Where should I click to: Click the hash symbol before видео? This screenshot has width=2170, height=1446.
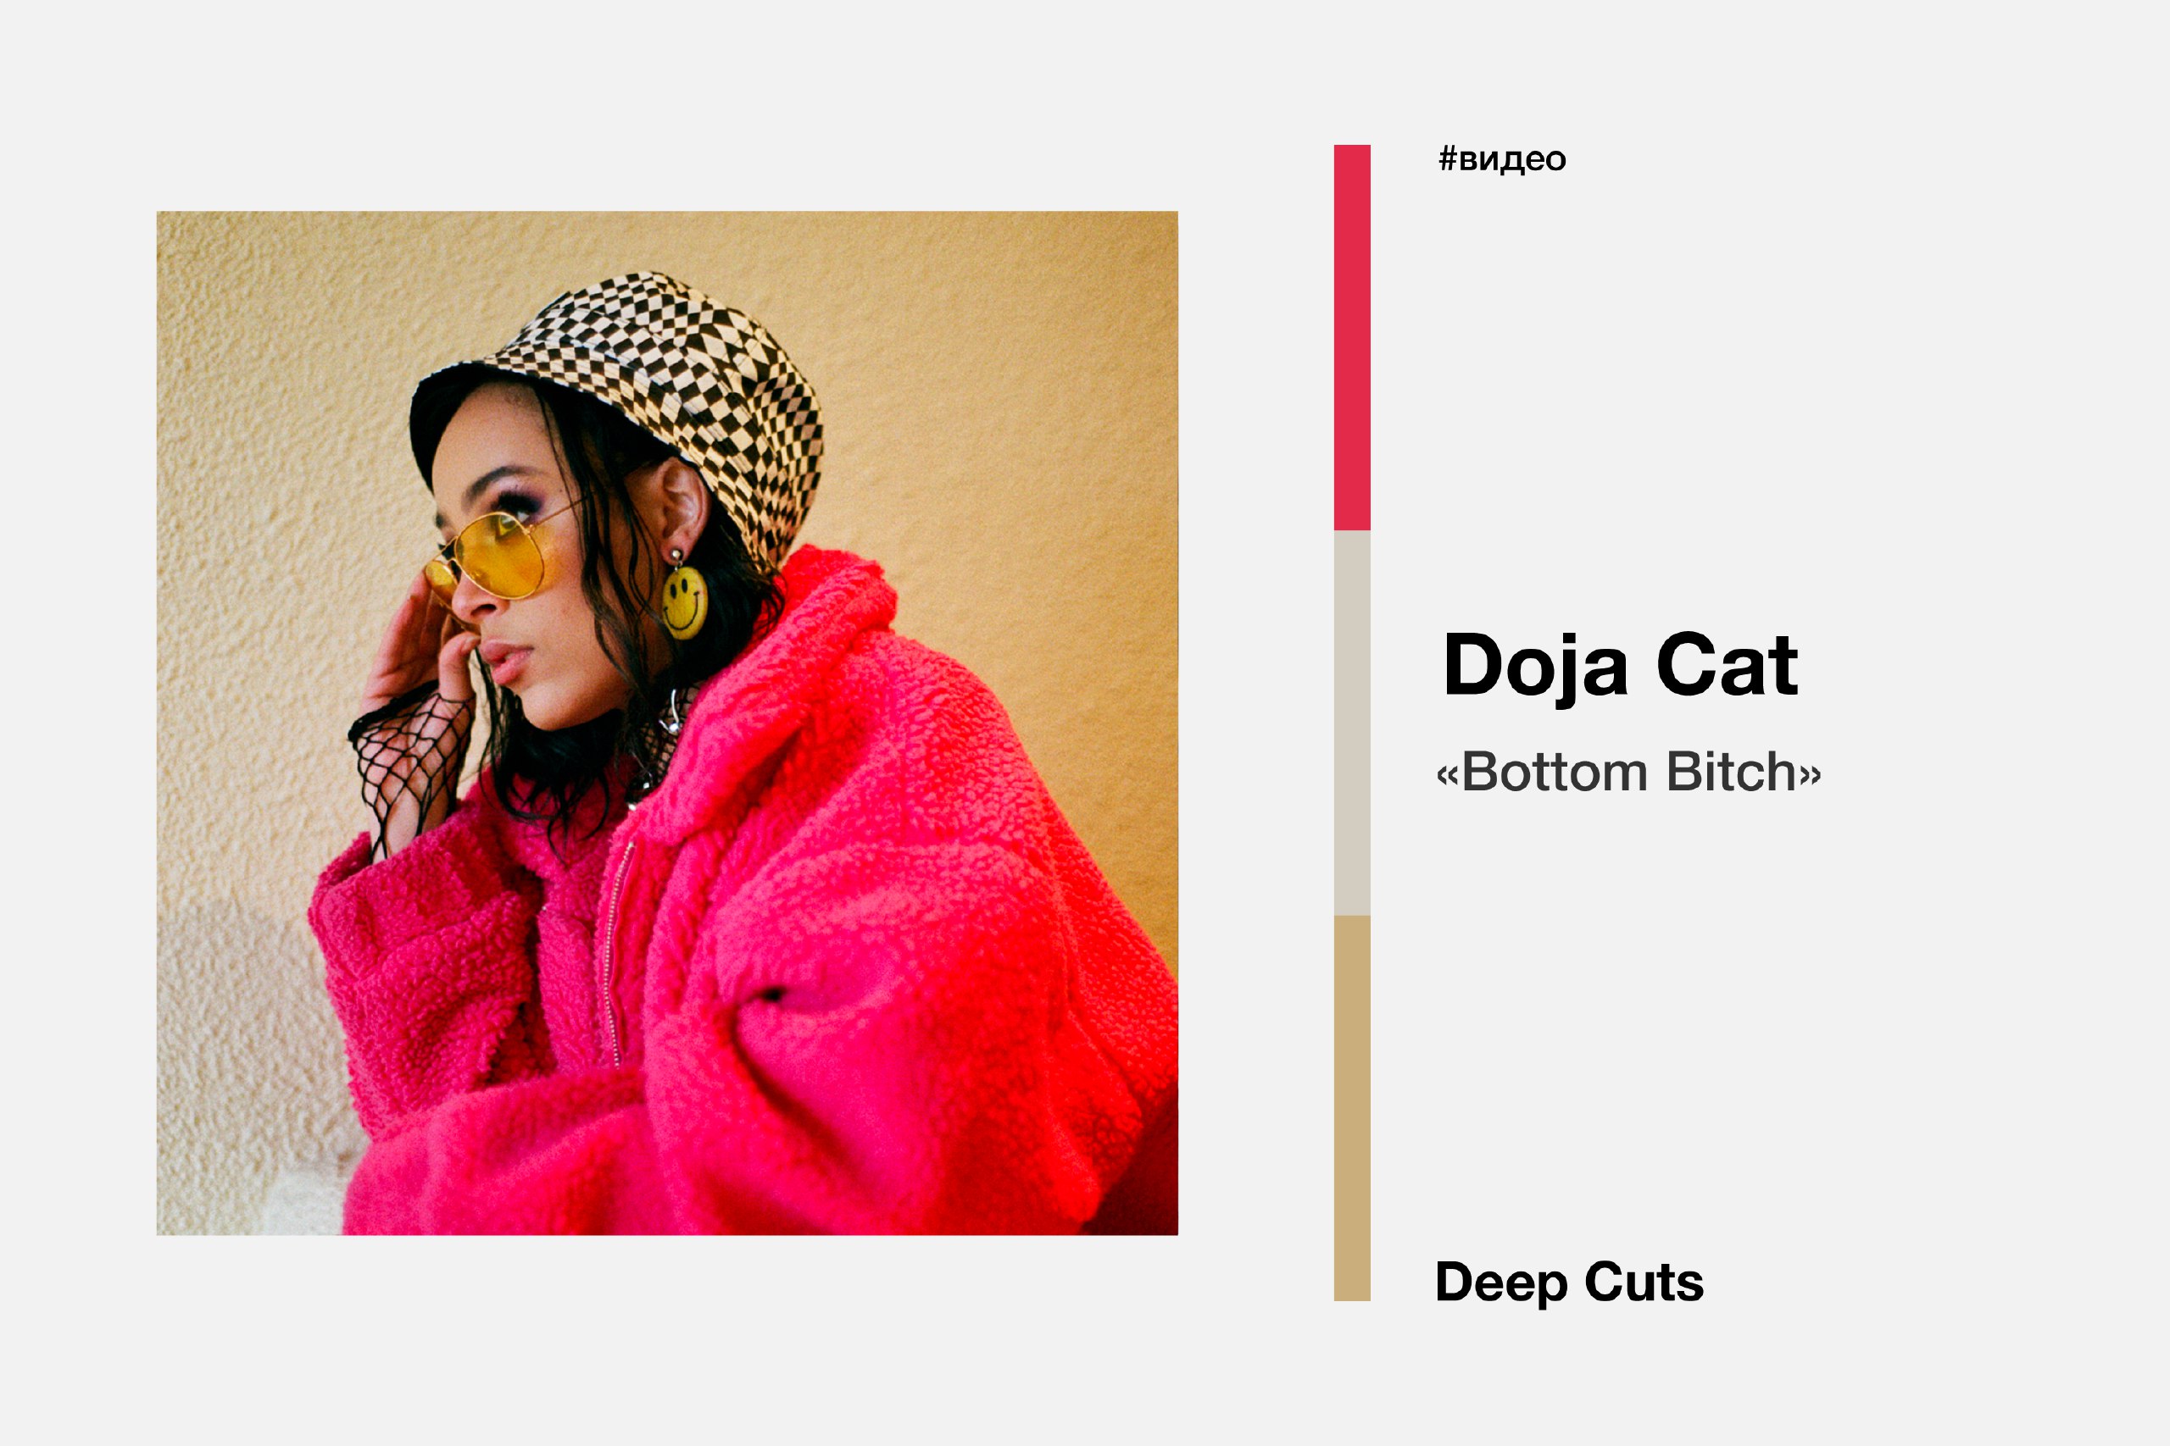pos(1448,158)
